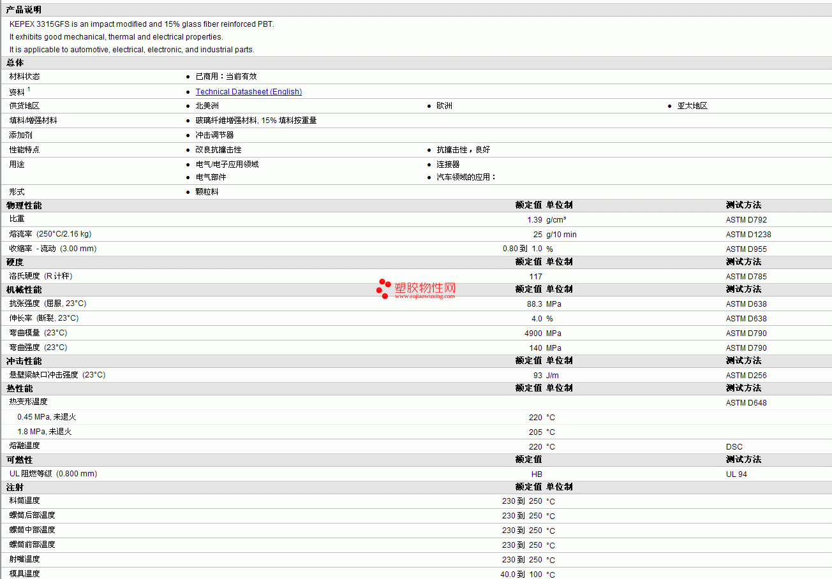Click 'ASTM D790' in the 弯曲强度 row

[747, 348]
